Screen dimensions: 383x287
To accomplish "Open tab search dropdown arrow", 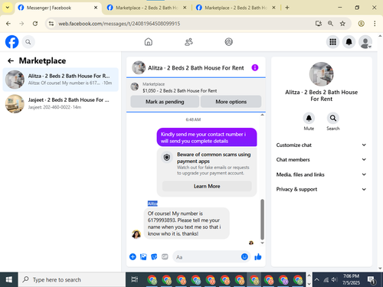I will pos(8,8).
